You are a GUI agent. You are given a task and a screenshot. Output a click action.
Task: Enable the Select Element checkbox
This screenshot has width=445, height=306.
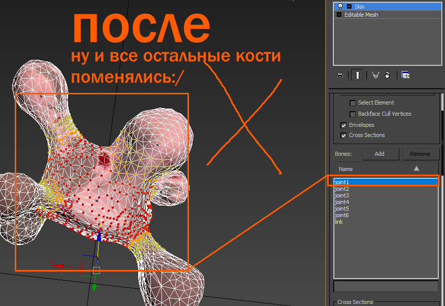tap(353, 103)
